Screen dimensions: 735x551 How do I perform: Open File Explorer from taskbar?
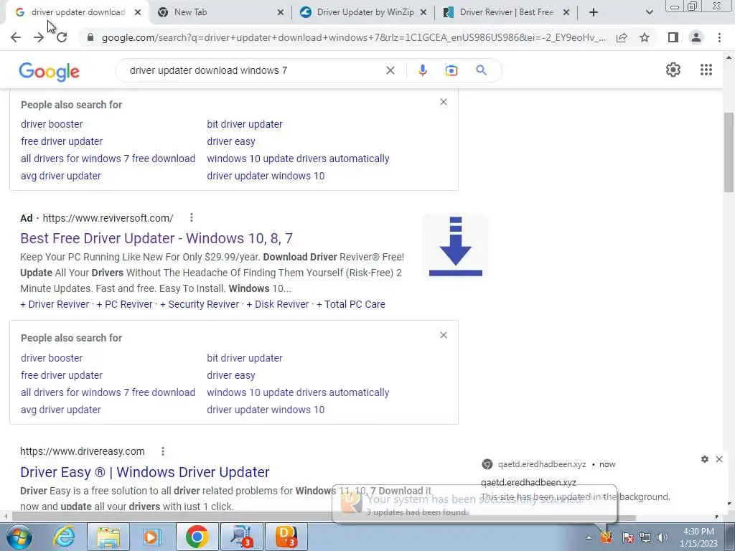(x=108, y=537)
